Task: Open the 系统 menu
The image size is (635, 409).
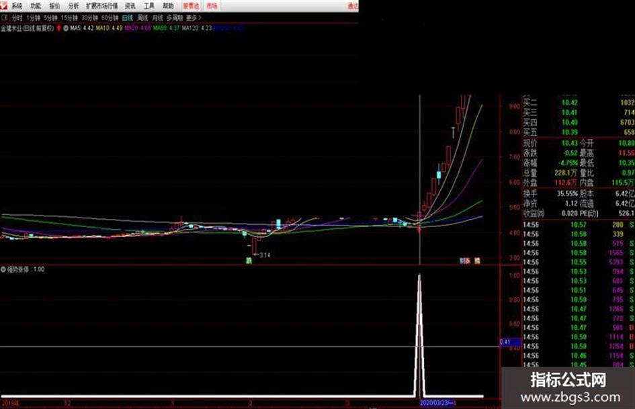Action: point(17,5)
